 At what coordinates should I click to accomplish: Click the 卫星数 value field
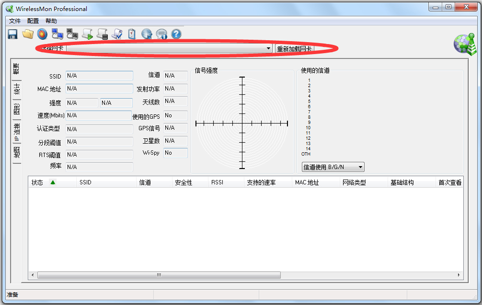(175, 141)
